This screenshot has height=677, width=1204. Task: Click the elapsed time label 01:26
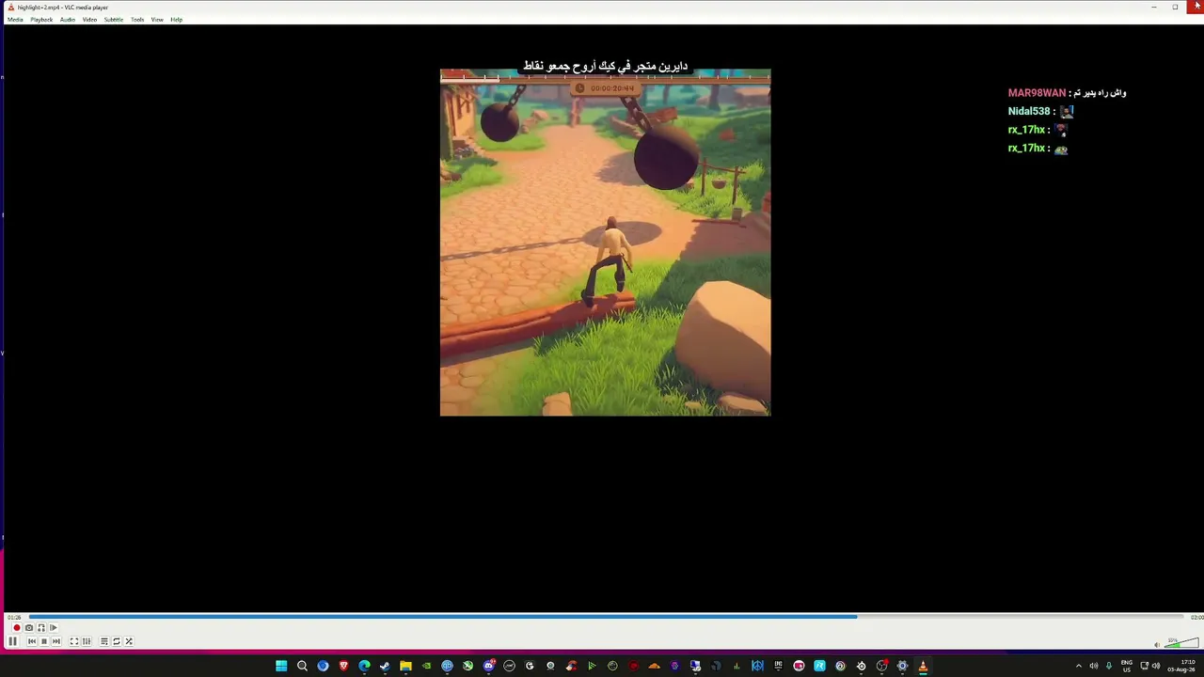14,617
